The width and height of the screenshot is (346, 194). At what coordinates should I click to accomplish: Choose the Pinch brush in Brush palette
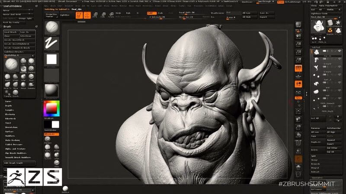[x=31, y=77]
